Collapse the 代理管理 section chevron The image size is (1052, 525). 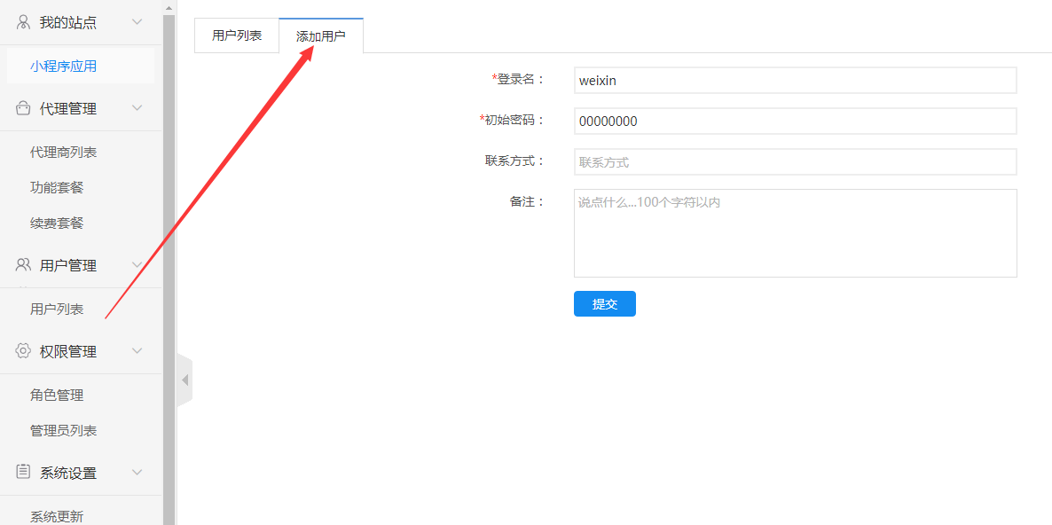137,108
